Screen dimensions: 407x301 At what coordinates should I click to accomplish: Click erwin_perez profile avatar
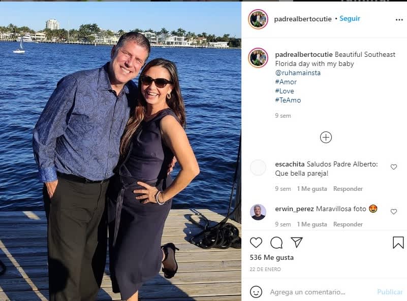[x=258, y=212]
